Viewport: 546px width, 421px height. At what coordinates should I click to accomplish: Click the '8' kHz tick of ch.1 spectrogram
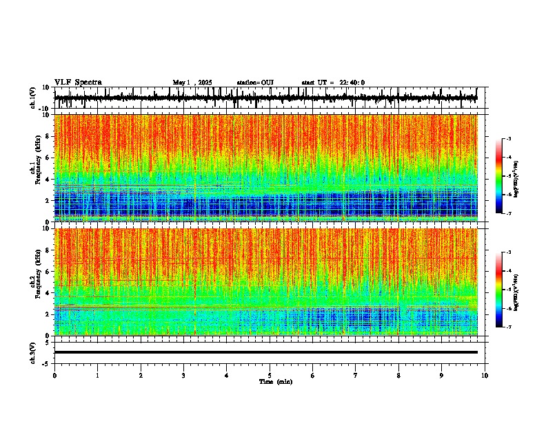click(48, 136)
